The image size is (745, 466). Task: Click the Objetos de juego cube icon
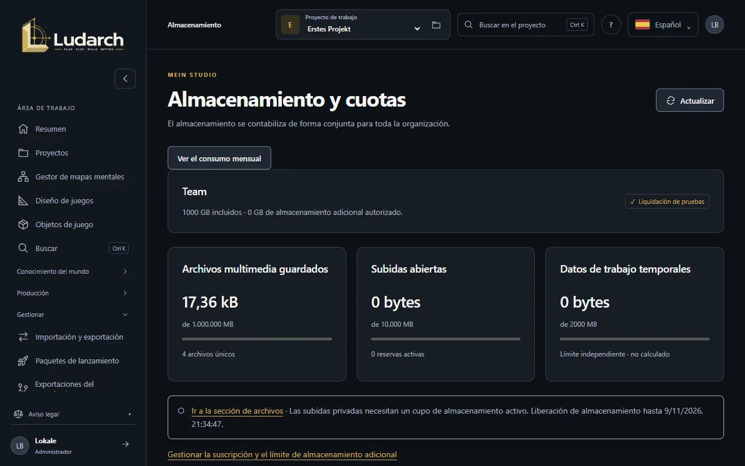coord(23,224)
